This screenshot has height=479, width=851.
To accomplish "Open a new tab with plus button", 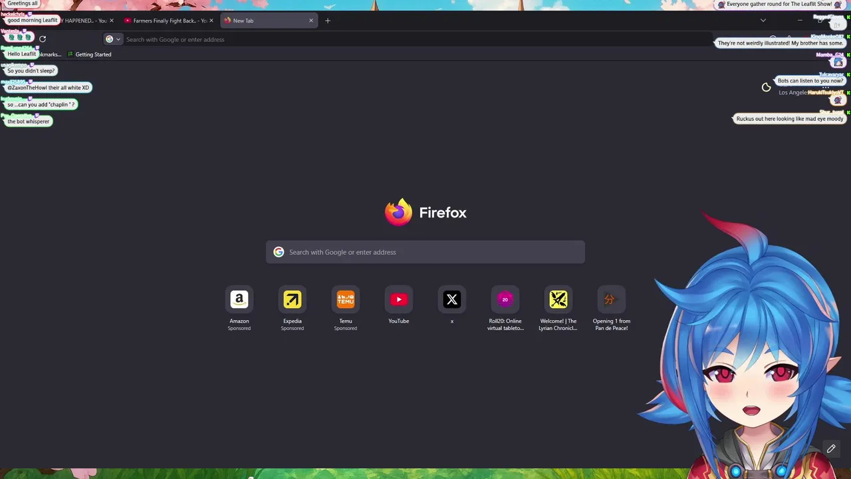I will [x=327, y=21].
